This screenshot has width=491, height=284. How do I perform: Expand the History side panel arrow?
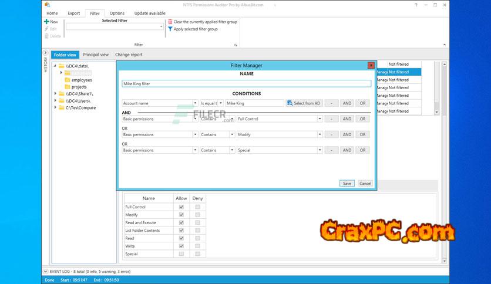pos(46,53)
